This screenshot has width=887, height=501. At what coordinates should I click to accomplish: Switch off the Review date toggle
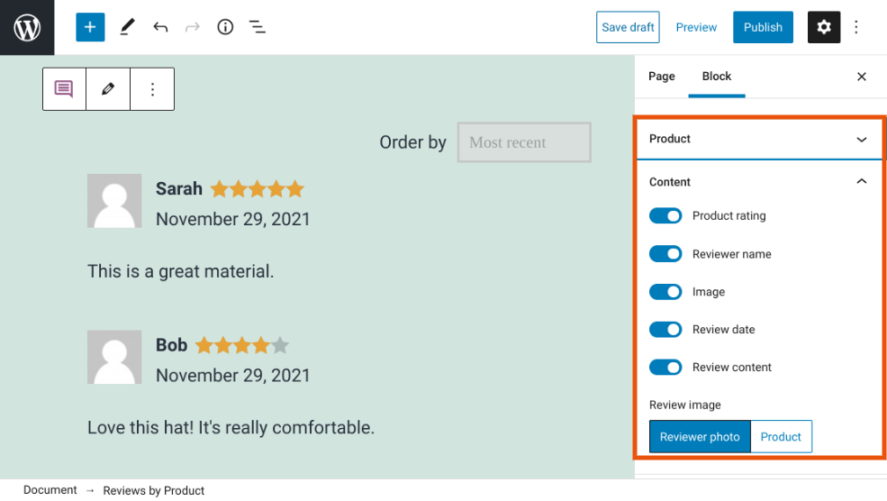[665, 330]
